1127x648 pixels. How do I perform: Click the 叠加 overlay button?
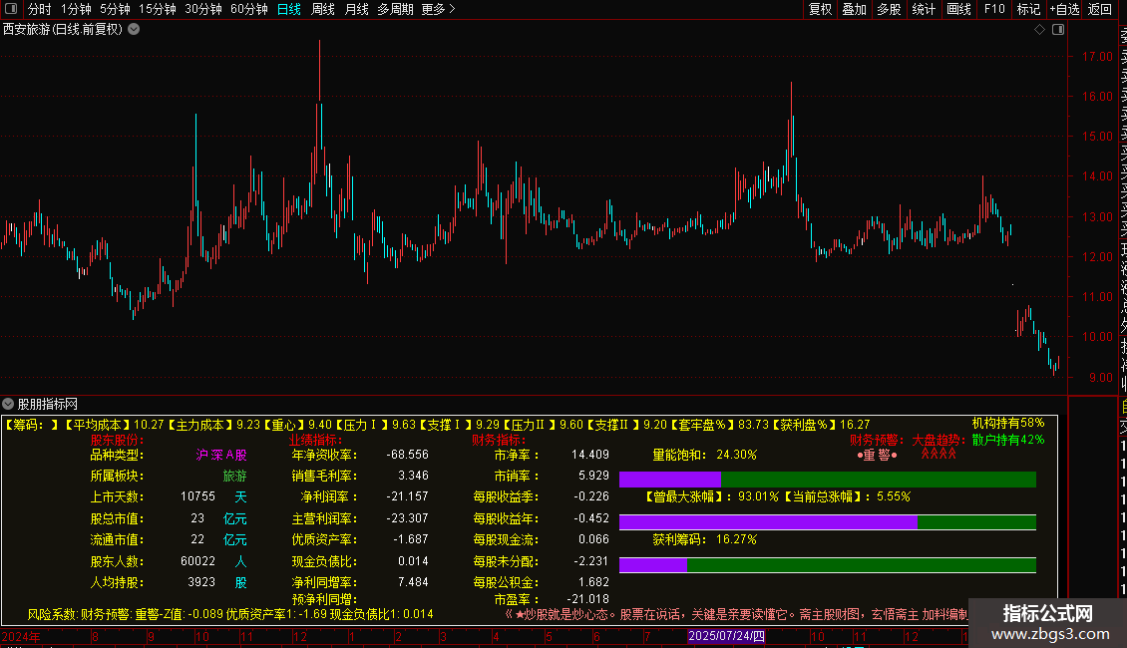(854, 9)
